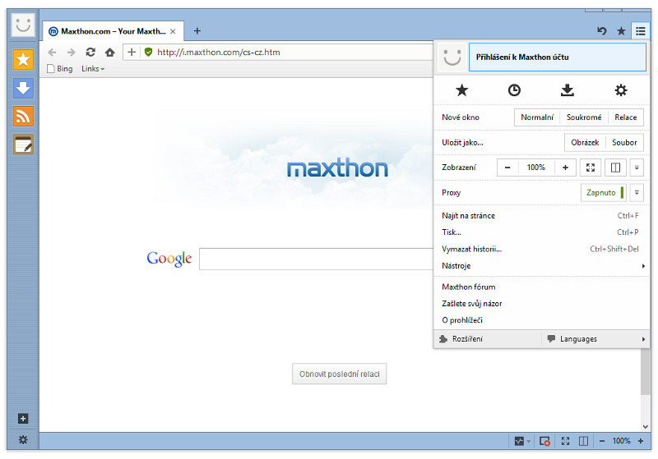This screenshot has height=459, width=658.
Task: Select Najít na stránce menu entry
Action: click(541, 216)
